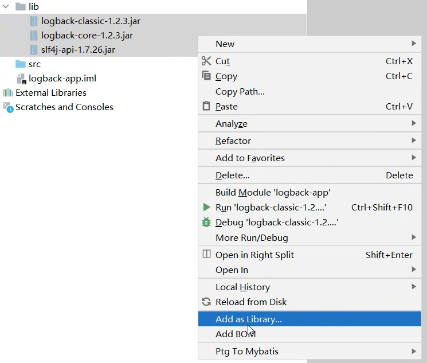
Task: Click the External Libraries icon
Action: [x=7, y=92]
